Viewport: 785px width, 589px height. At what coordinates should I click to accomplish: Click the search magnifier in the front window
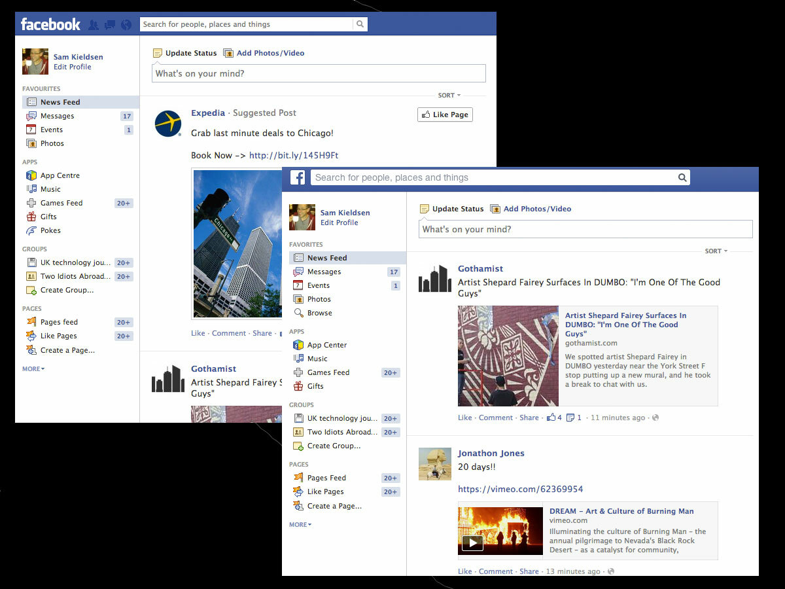click(x=682, y=177)
